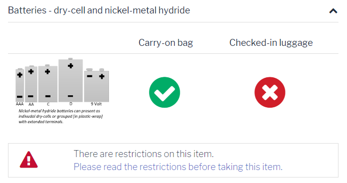Click the red cross under Checked-in luggage

(270, 92)
